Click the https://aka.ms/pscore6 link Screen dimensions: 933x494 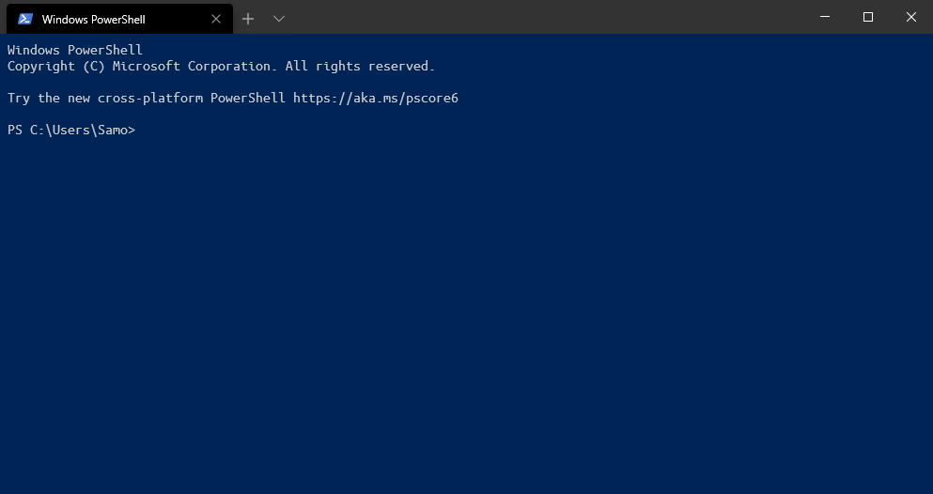point(376,98)
